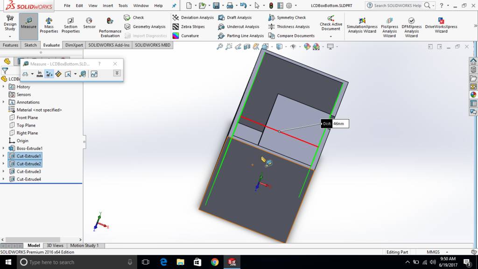Launch SimulationXpress Analysis Wizard
The width and height of the screenshot is (478, 269).
point(362,25)
